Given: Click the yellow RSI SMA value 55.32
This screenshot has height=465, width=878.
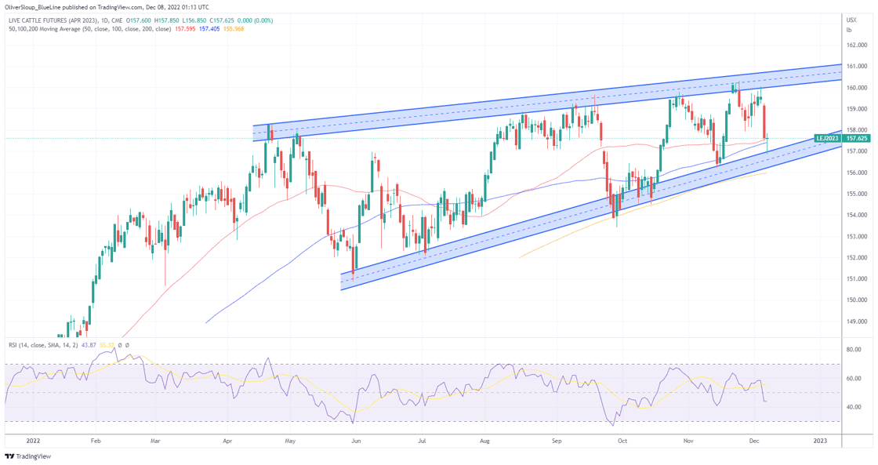Looking at the screenshot, I should 107,345.
